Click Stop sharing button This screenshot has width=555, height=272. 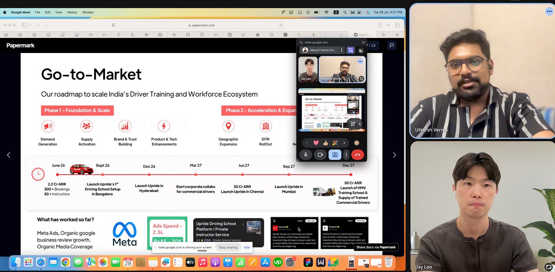228,247
